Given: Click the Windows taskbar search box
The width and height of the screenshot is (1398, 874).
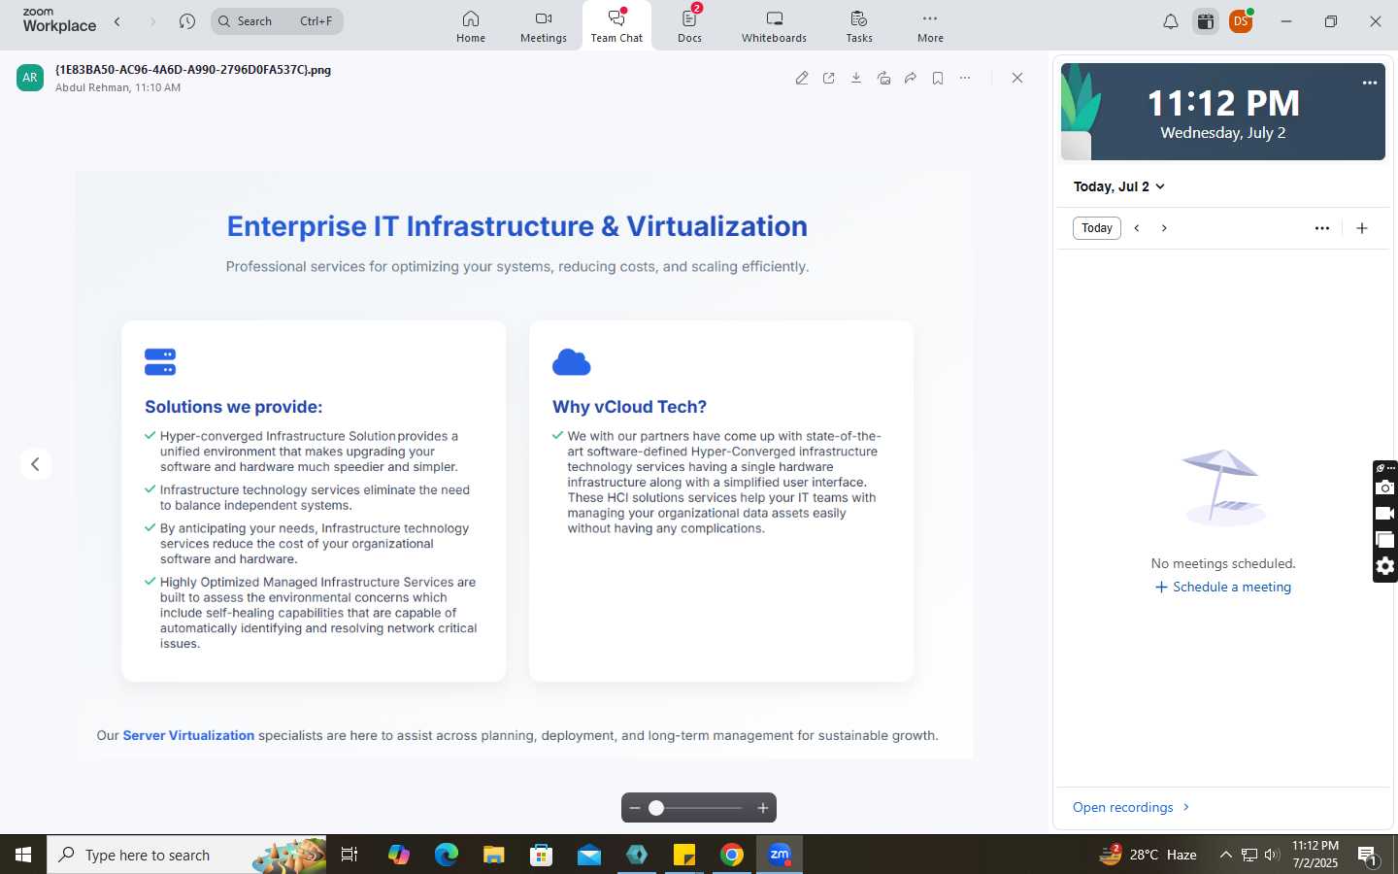Looking at the screenshot, I should click(x=186, y=855).
